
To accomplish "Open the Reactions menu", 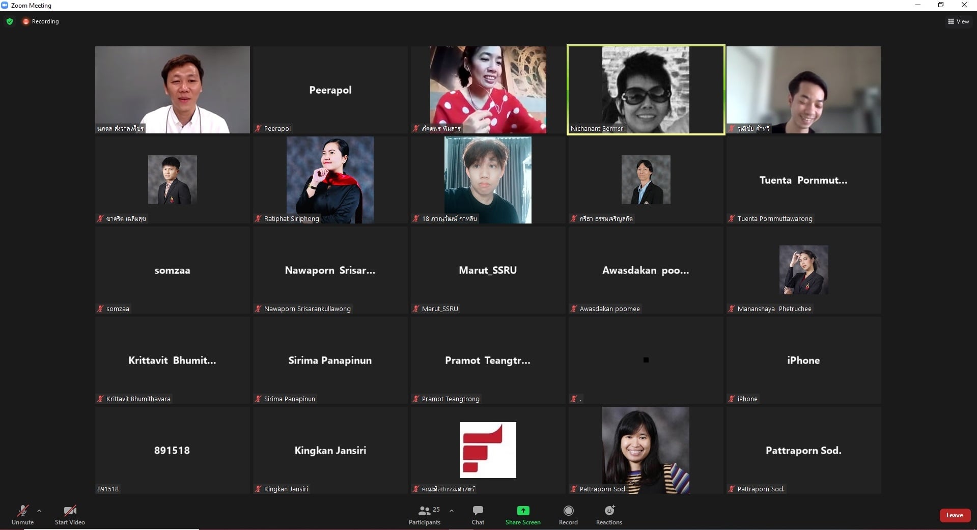I will point(609,514).
